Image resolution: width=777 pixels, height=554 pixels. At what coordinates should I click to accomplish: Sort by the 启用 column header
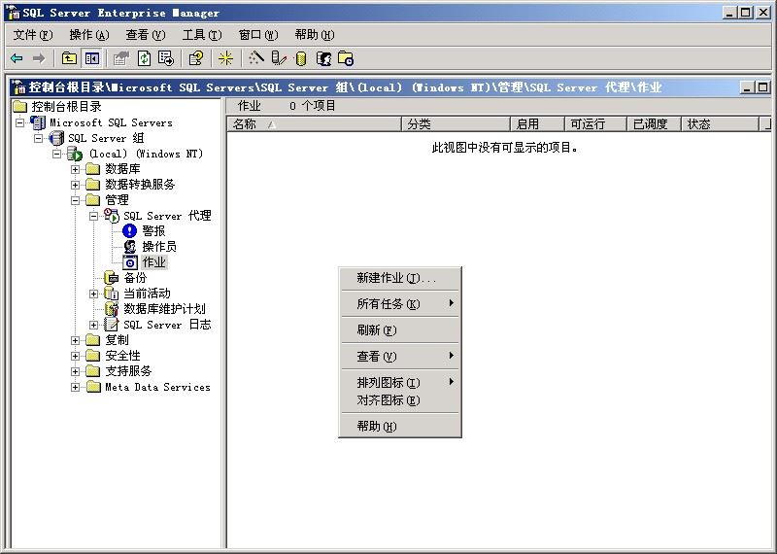538,124
